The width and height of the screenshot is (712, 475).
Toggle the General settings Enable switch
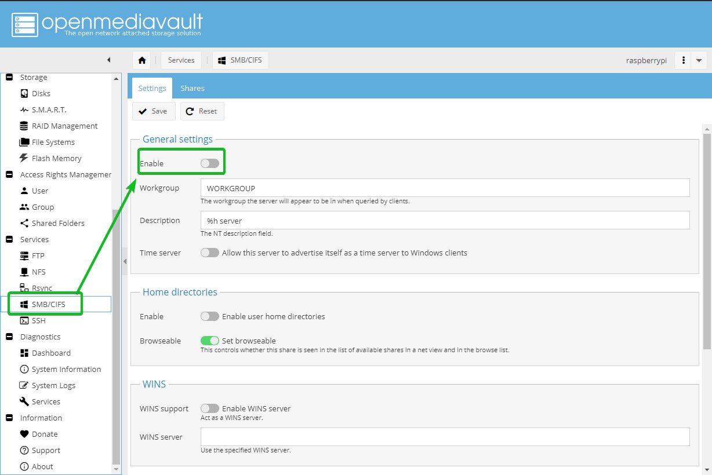[x=210, y=163]
